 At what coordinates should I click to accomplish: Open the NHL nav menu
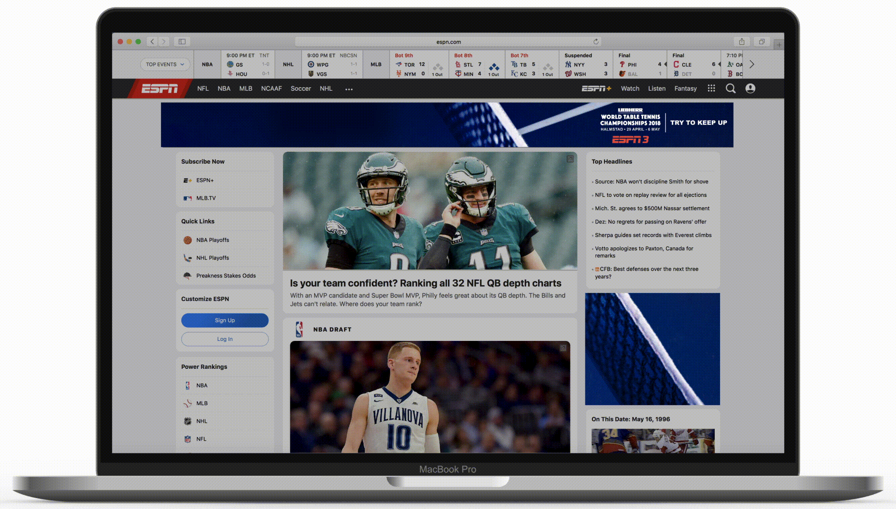[326, 88]
